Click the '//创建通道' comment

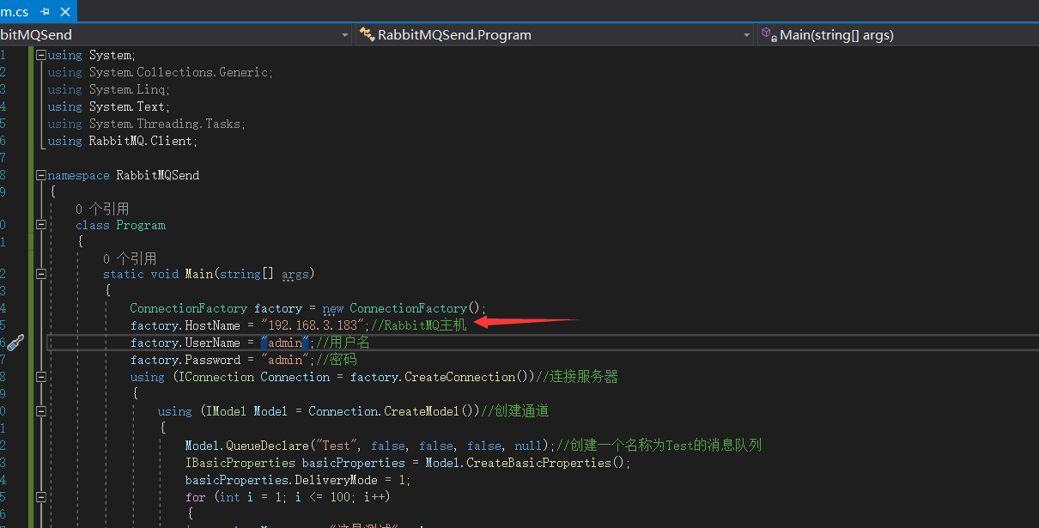(x=515, y=411)
